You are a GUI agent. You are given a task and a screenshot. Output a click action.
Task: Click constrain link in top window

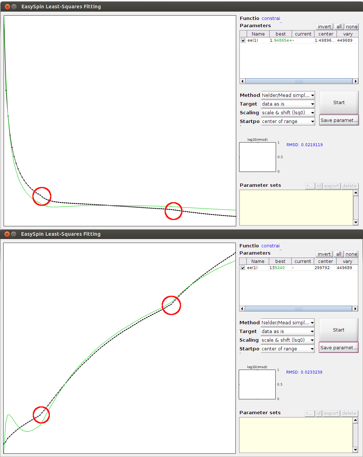(271, 18)
